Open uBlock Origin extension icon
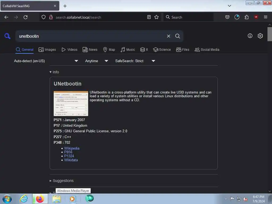The image size is (272, 204). (x=256, y=17)
